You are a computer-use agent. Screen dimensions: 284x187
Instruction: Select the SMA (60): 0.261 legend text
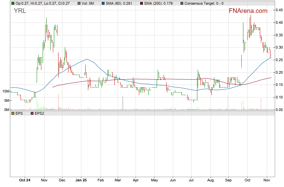point(119,3)
